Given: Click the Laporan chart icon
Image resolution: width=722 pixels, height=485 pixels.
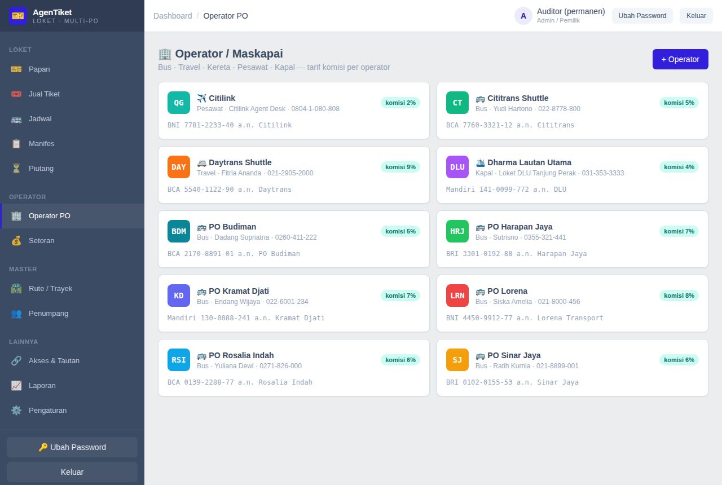Looking at the screenshot, I should [x=16, y=385].
